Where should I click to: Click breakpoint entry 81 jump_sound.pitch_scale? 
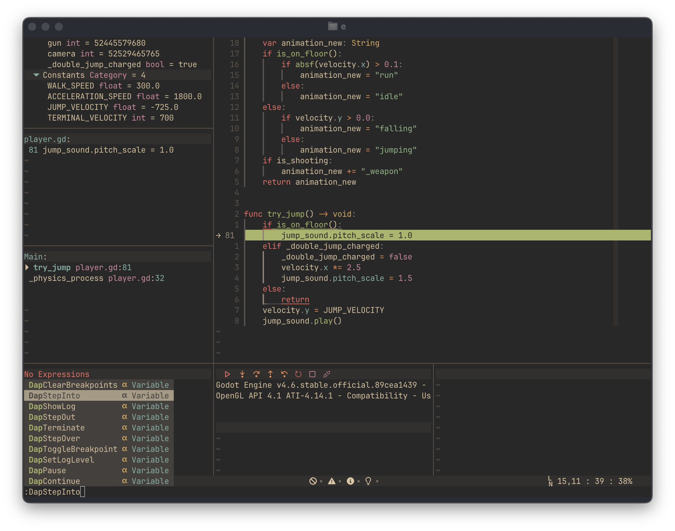point(101,150)
